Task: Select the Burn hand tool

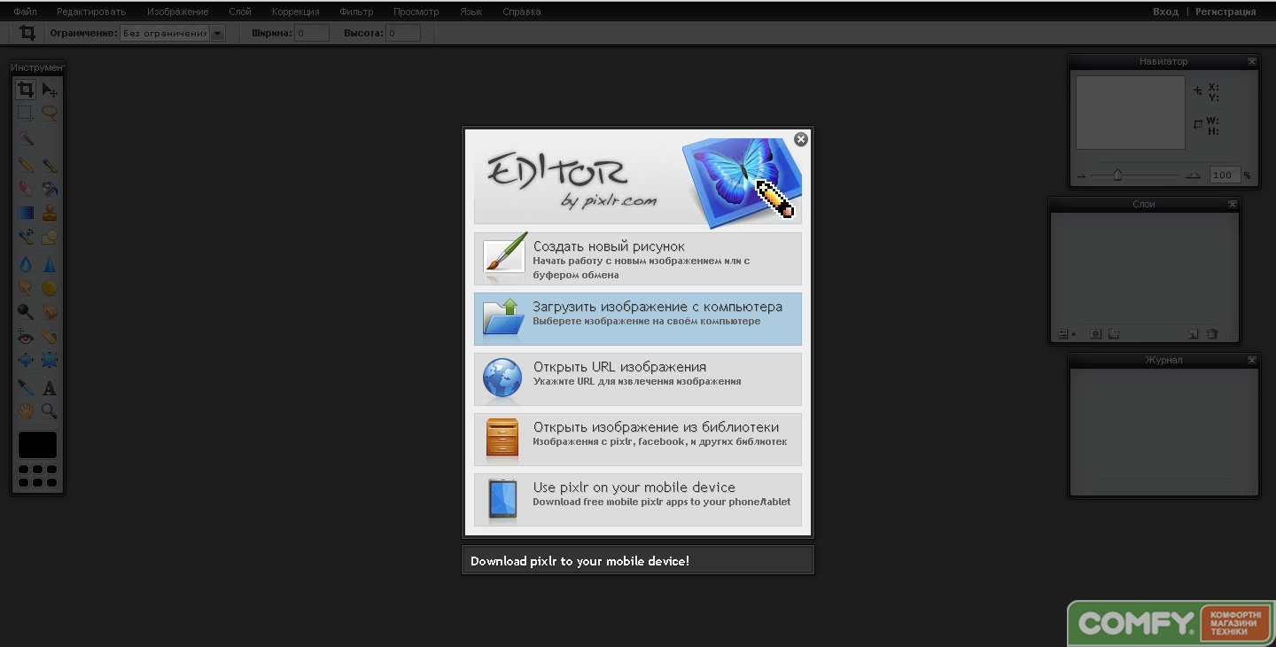Action: (50, 311)
